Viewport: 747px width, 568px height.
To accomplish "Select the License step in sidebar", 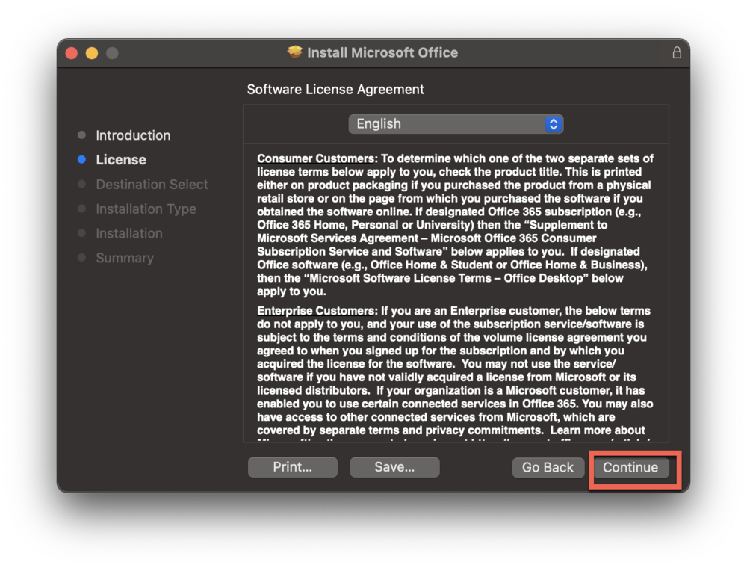I will [121, 160].
